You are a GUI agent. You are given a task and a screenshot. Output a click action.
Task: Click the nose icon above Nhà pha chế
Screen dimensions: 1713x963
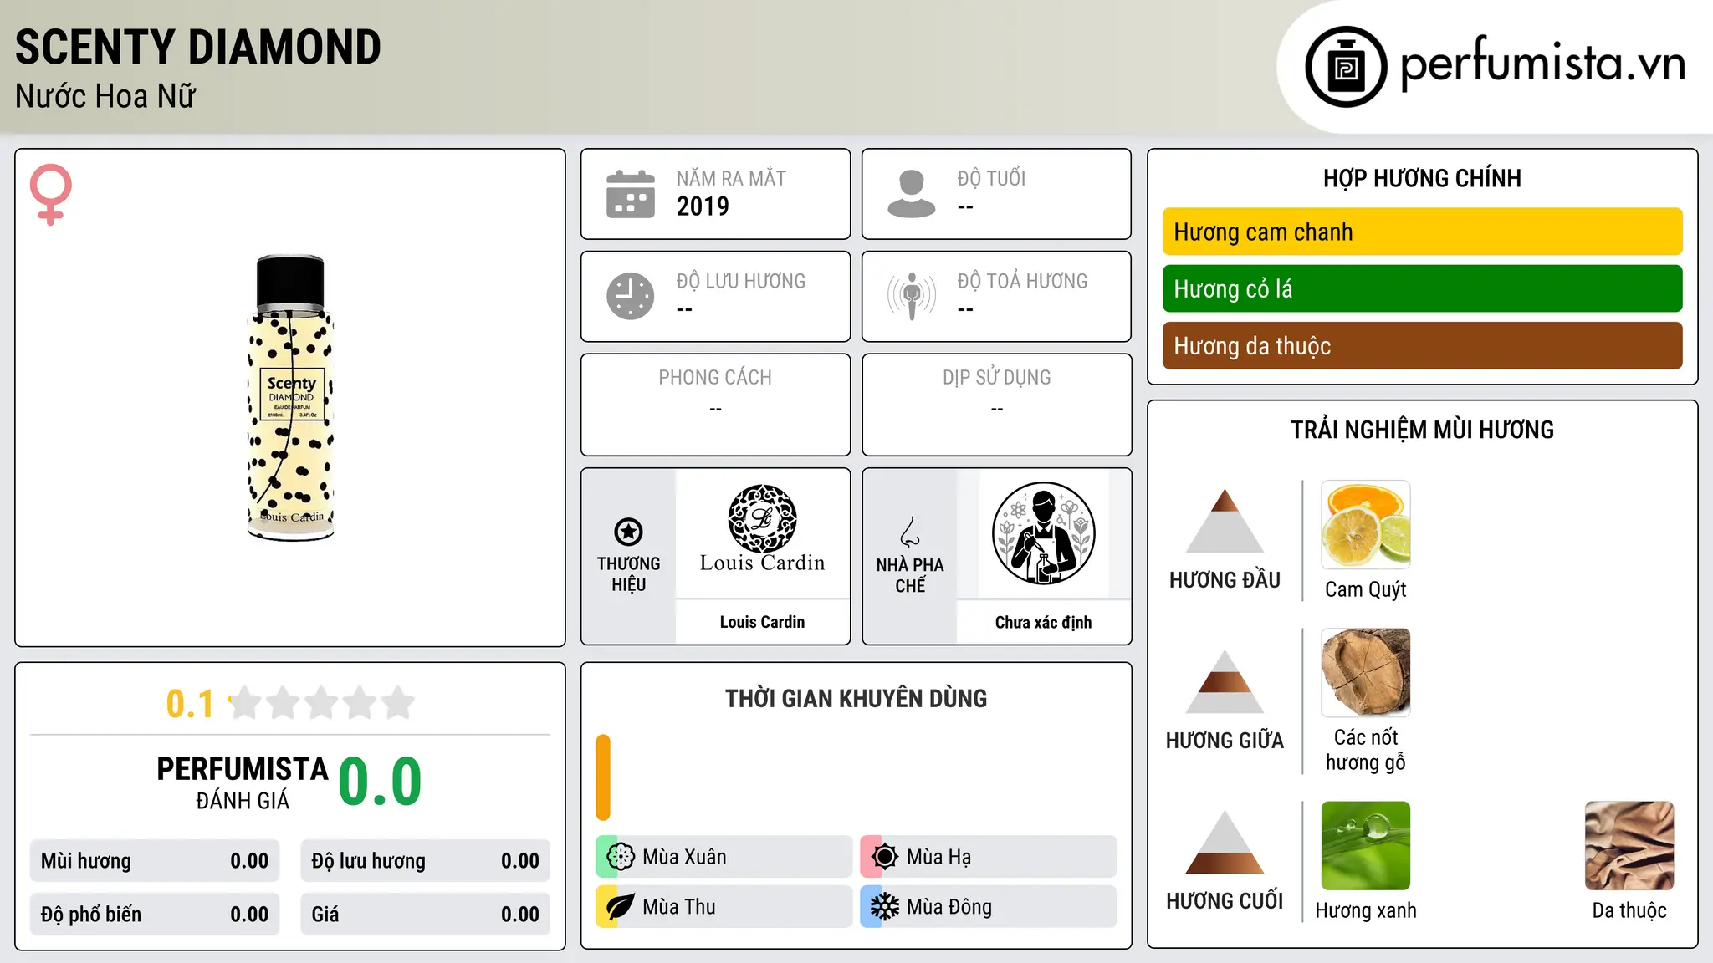[910, 532]
